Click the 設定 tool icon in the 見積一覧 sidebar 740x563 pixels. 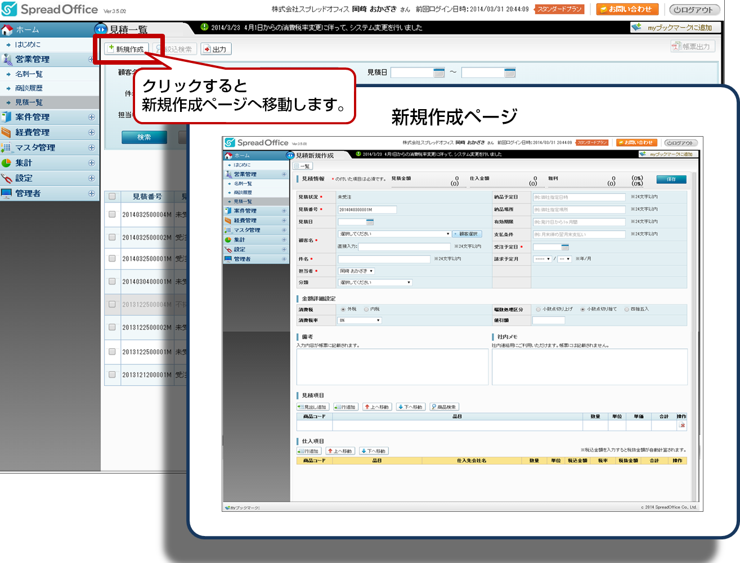click(7, 178)
